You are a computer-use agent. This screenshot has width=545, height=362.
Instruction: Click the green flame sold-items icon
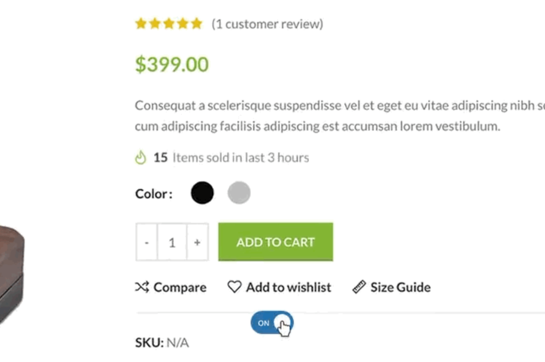coord(142,157)
